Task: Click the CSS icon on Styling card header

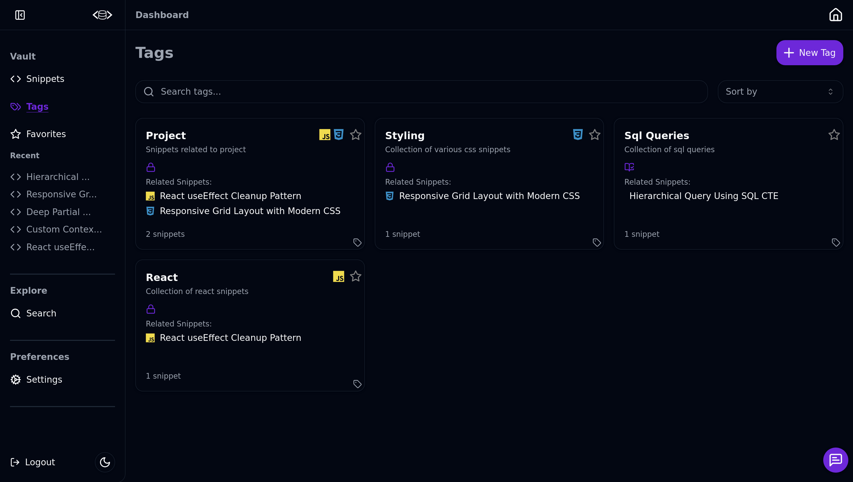Action: 578,135
